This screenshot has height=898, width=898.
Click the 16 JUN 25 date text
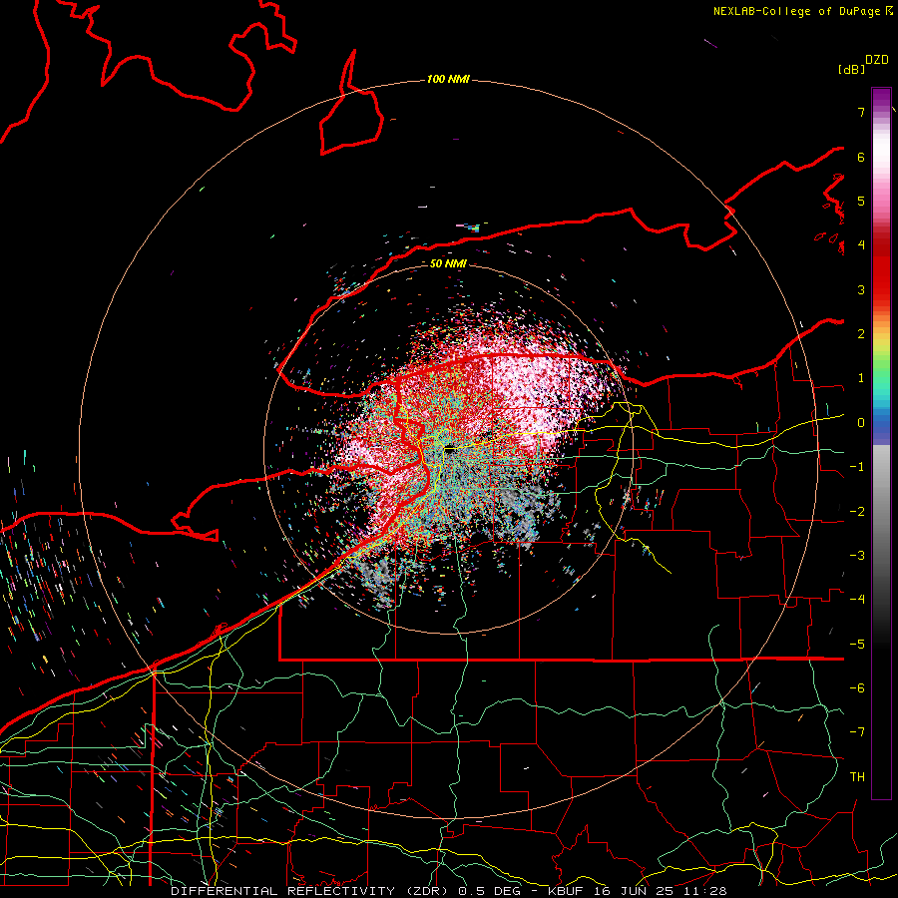(633, 891)
